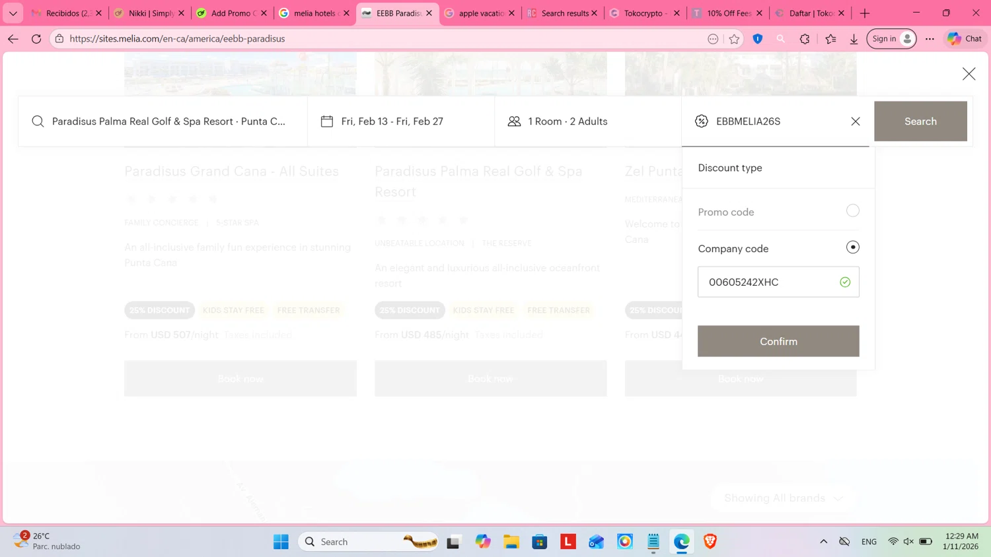Open the Downloads icon
Viewport: 991px width, 557px height.
click(854, 39)
